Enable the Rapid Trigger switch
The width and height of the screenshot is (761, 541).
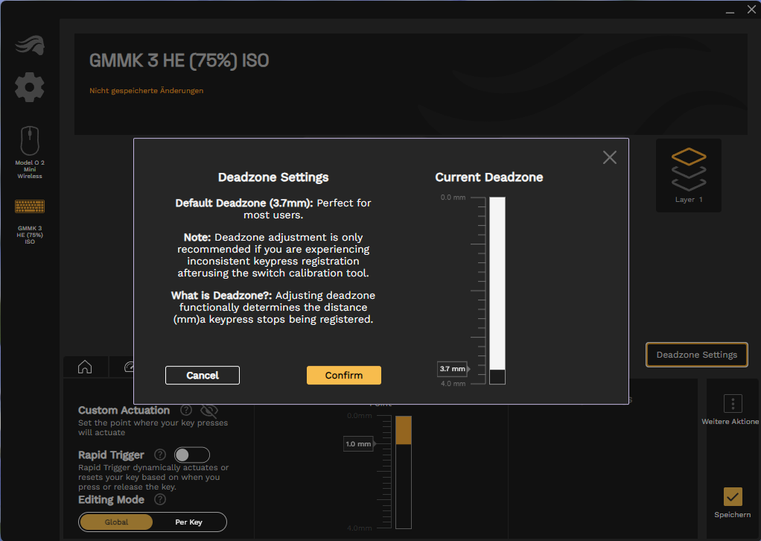tap(191, 455)
